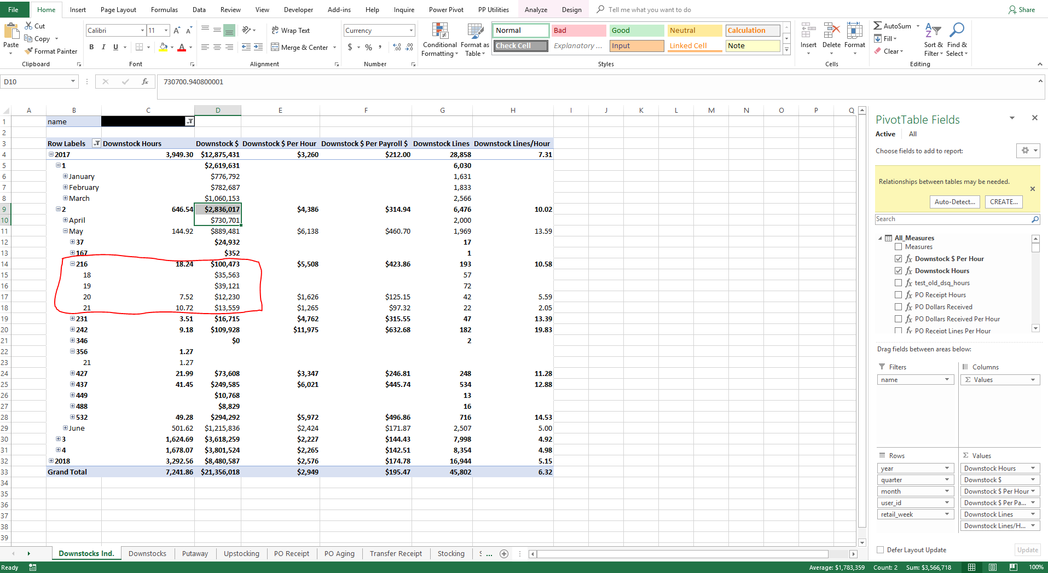Expand the 2018 year group
Screen dimensions: 1048x573
point(51,461)
